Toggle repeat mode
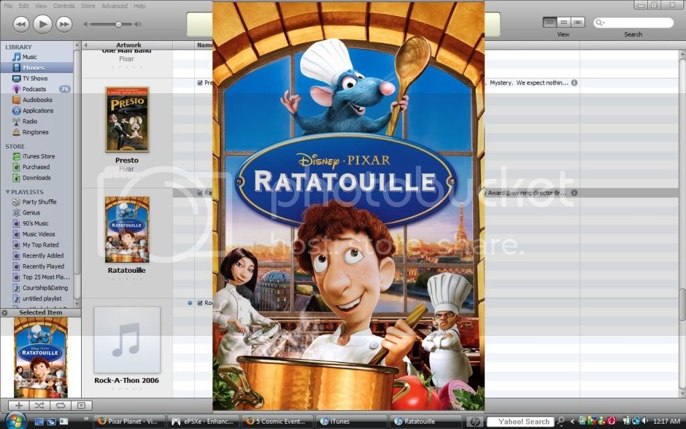The image size is (686, 429). (60, 406)
